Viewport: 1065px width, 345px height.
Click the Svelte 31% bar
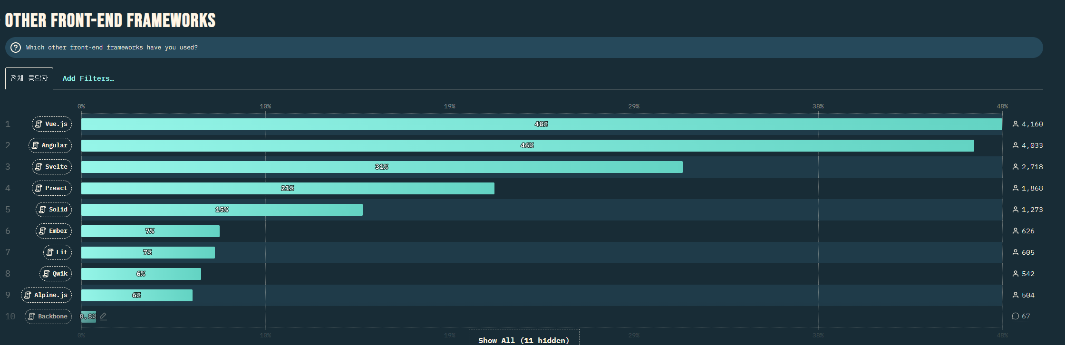[382, 167]
